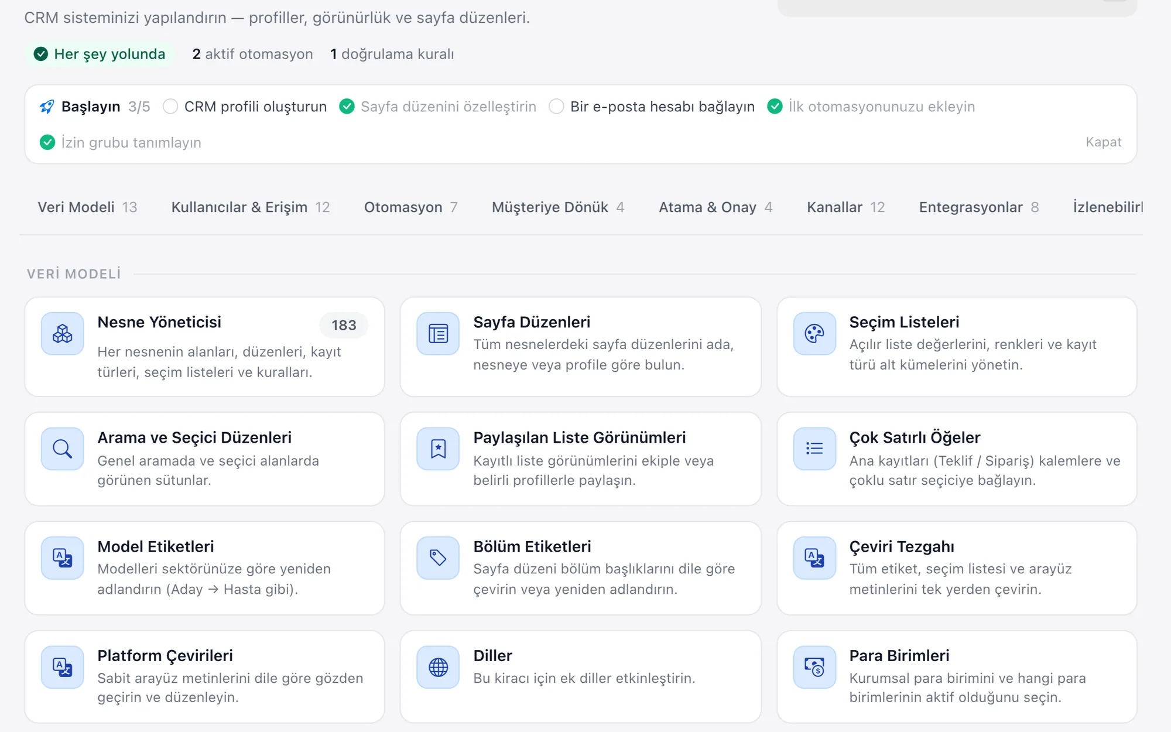Click the Sayfa Düzenleri layout icon
Viewport: 1171px width, 732px height.
[438, 334]
